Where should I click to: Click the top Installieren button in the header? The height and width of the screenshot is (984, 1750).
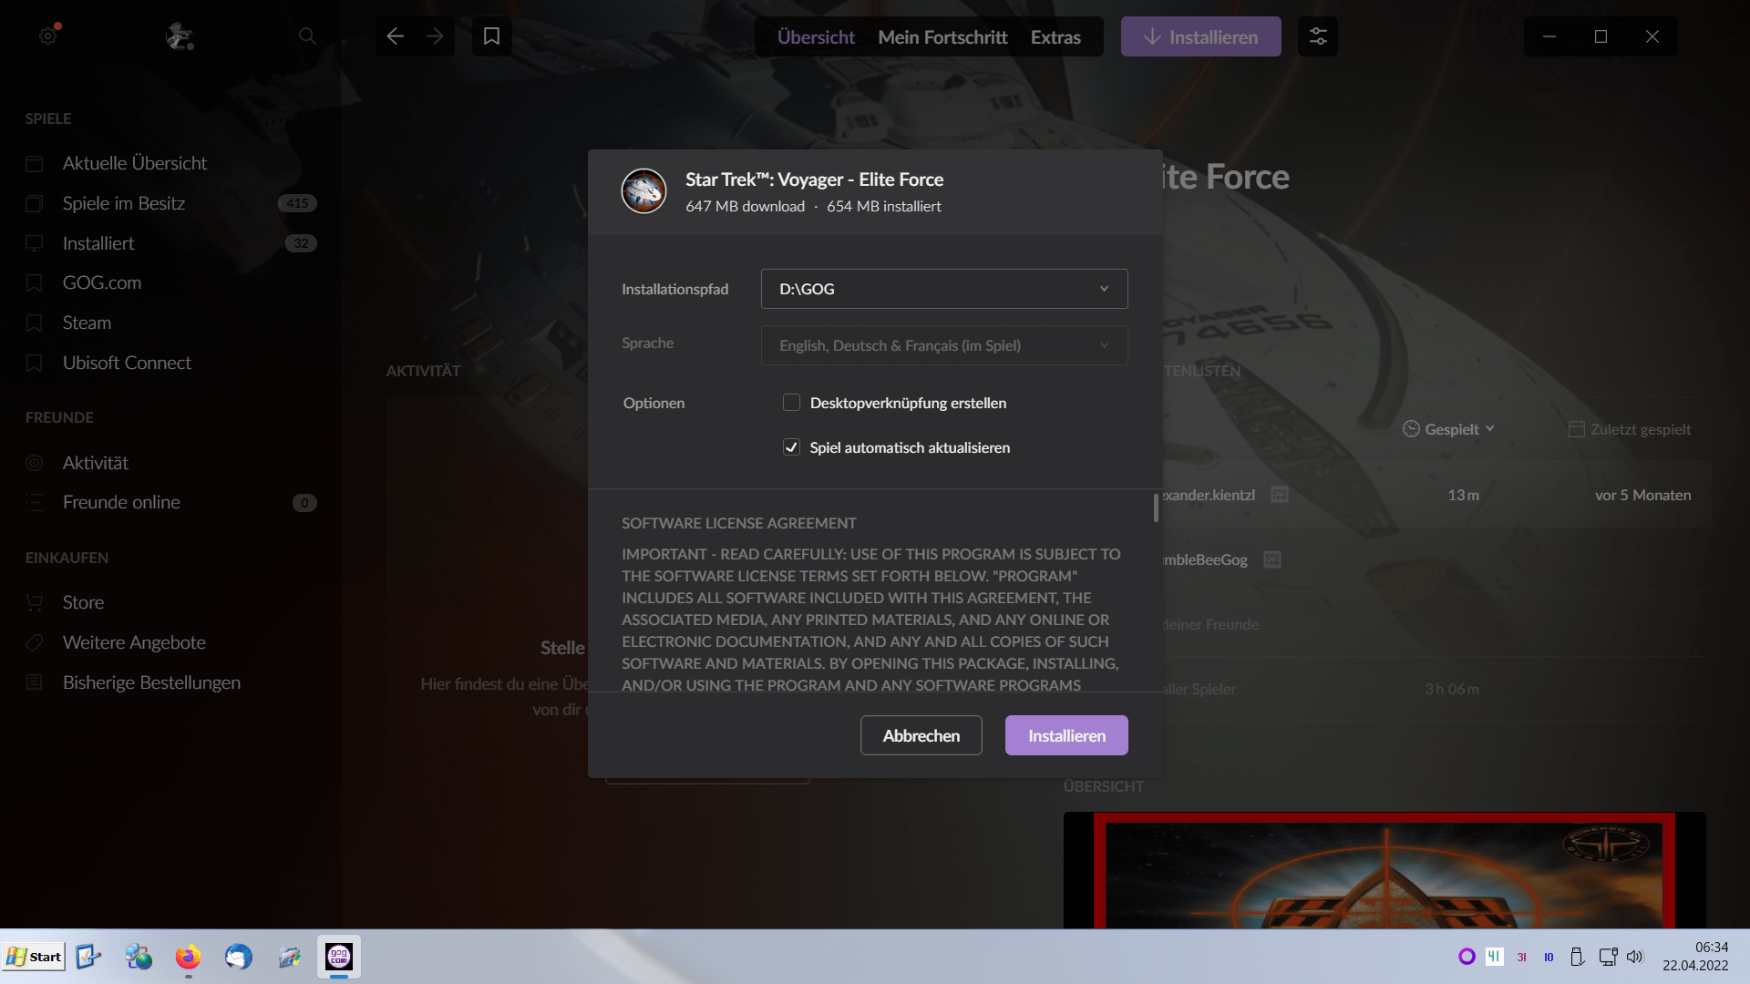click(1200, 36)
